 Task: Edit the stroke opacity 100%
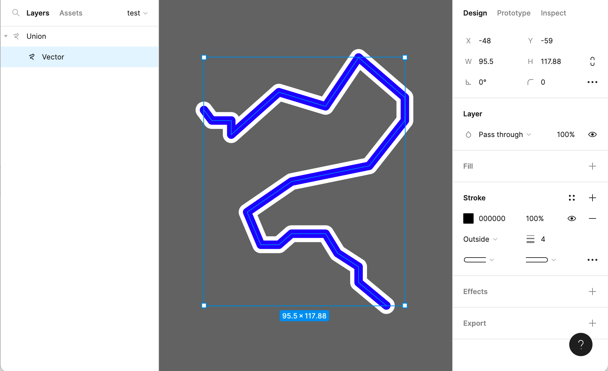click(535, 218)
